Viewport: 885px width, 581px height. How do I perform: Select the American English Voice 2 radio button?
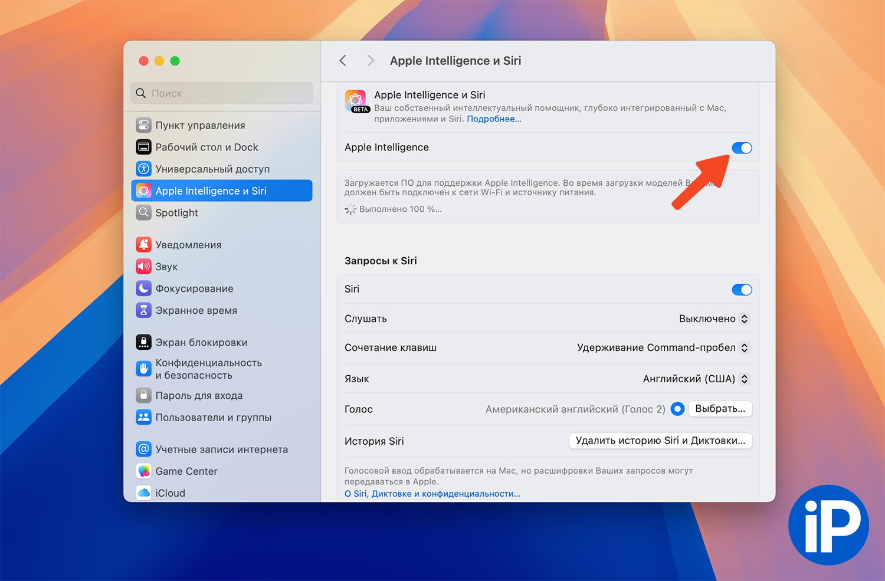pos(677,409)
